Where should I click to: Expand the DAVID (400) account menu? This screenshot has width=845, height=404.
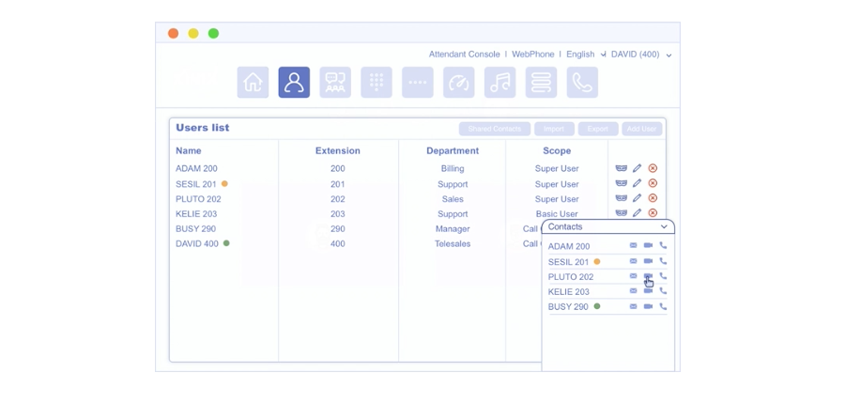641,54
